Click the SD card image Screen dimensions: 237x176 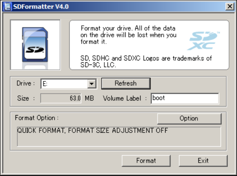click(x=35, y=45)
